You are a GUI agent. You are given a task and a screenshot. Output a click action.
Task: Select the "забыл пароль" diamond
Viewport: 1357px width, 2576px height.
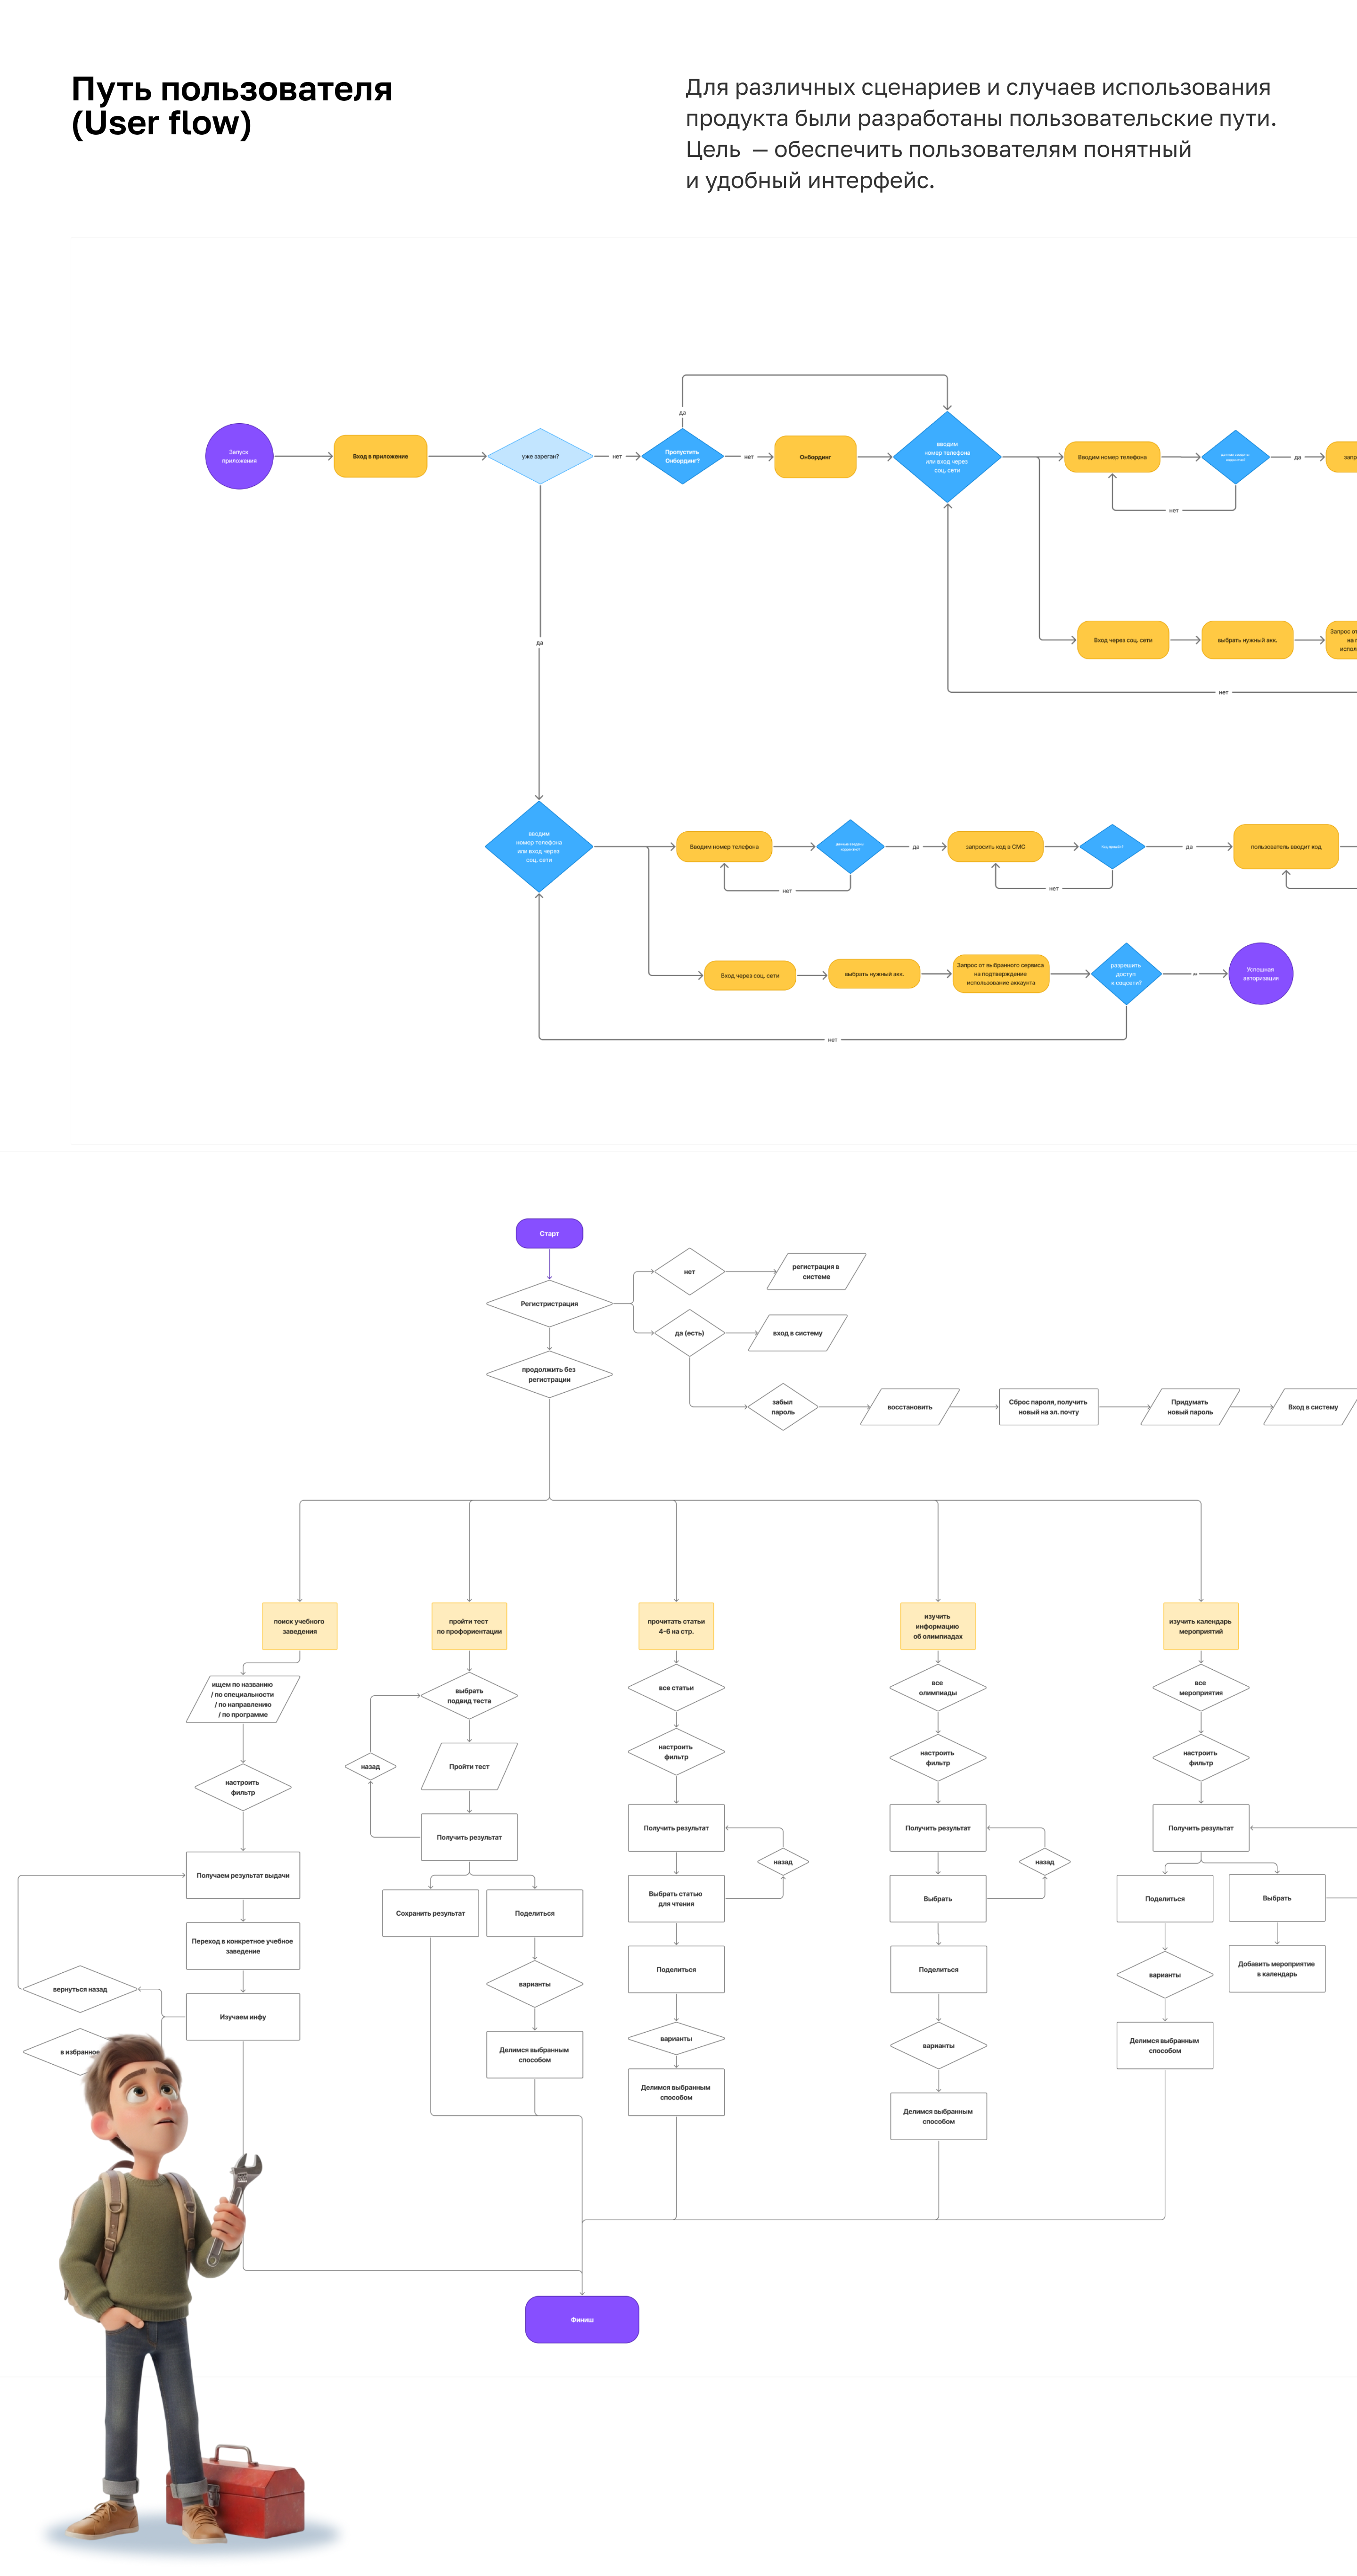click(x=783, y=1407)
